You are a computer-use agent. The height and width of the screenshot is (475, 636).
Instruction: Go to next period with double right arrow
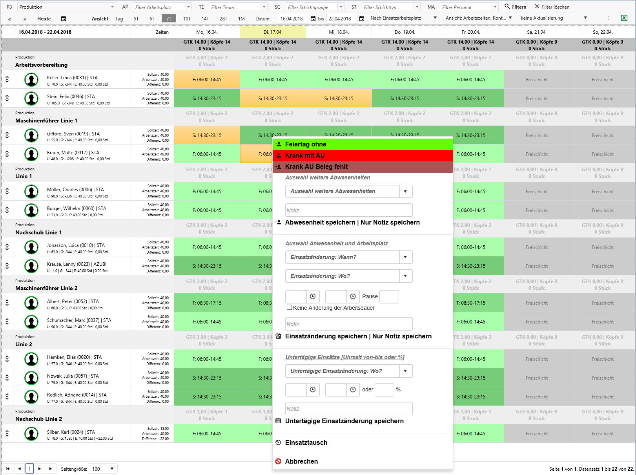point(25,19)
